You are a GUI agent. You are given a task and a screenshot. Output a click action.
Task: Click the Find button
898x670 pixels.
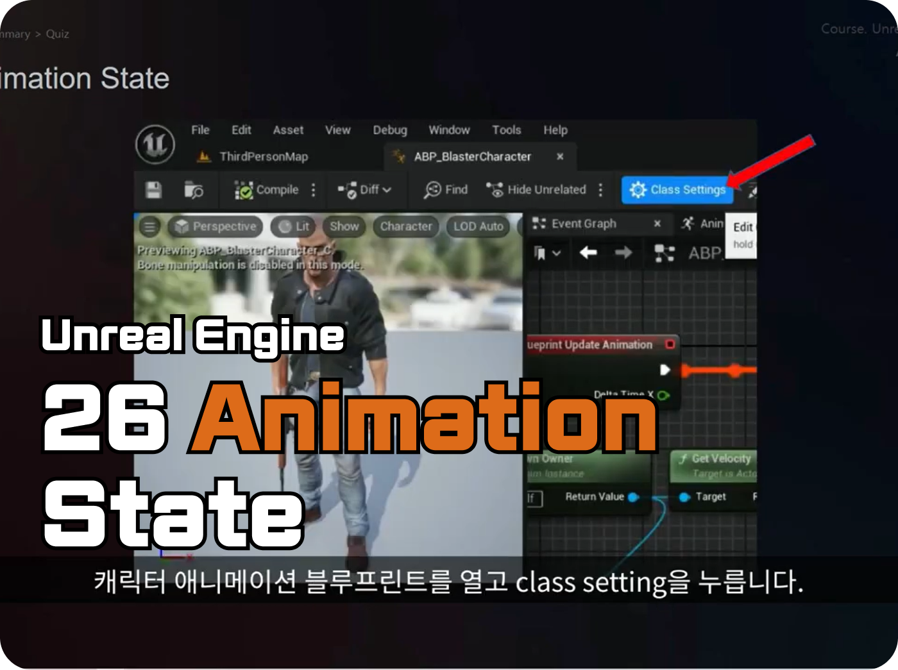click(x=446, y=190)
